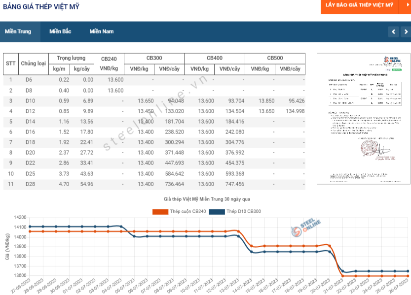This screenshot has width=411, height=295.
Task: Click the Trọng lượng column header
Action: pos(71,58)
